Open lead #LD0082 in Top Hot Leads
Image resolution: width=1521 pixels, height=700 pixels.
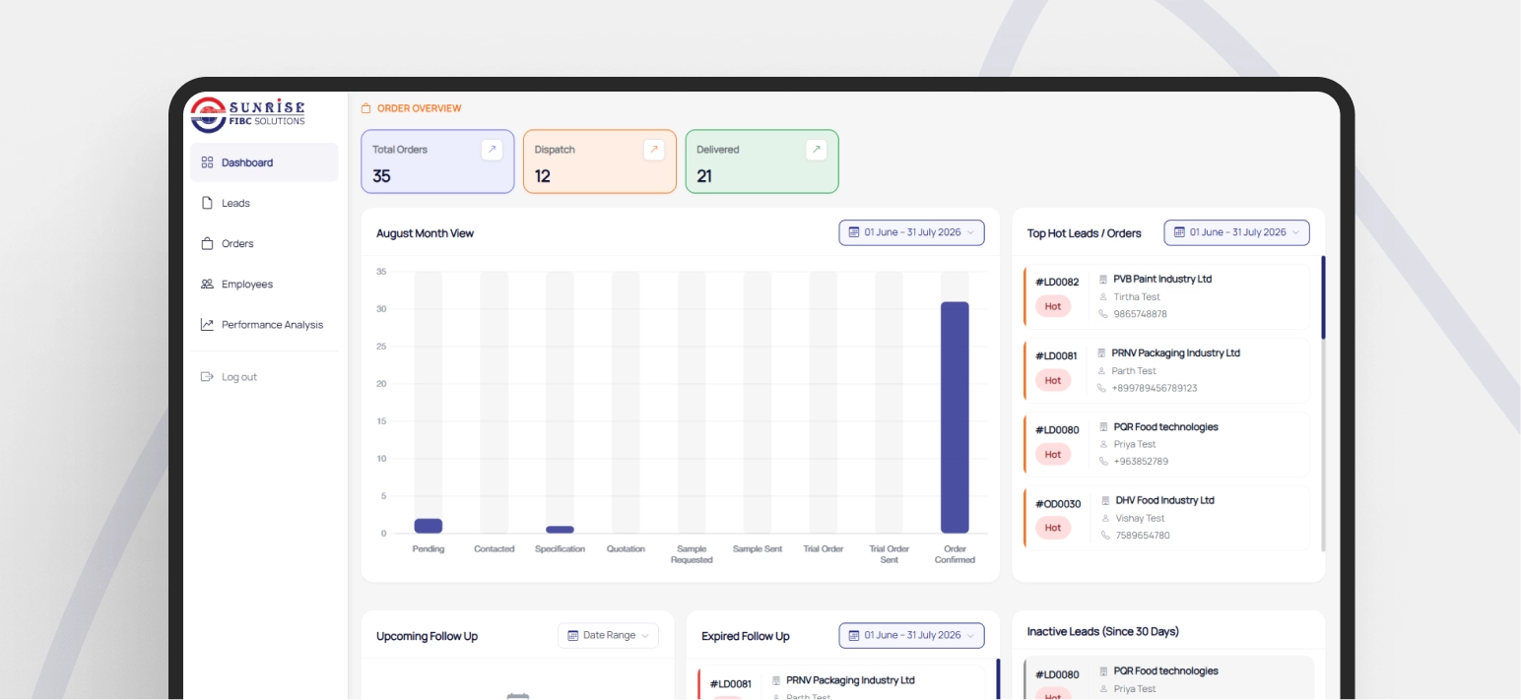[1166, 296]
